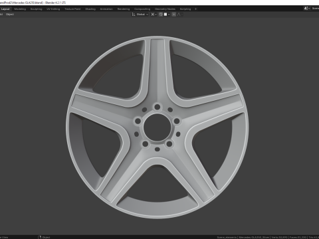Open the snapping options dropdown

(x=167, y=15)
